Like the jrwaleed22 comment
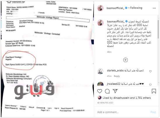This screenshot has width=160, height=118. click(x=150, y=84)
